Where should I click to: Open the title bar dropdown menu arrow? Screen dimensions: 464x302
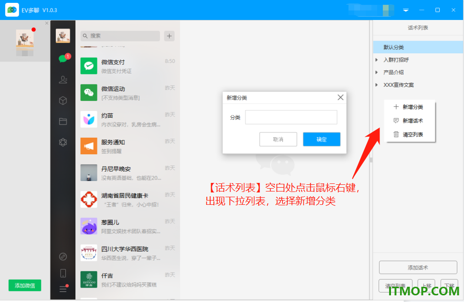pos(406,10)
